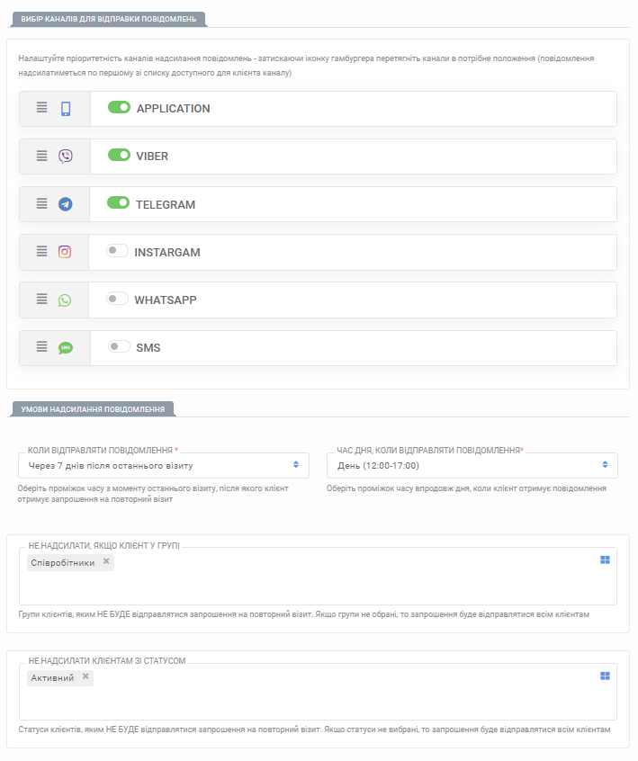Screen dimensions: 638x761
Task: Click the Viber channel icon
Action: (66, 156)
